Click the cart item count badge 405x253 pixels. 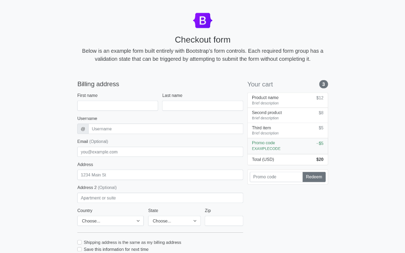[x=324, y=84]
